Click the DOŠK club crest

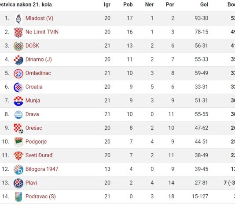click(x=18, y=46)
